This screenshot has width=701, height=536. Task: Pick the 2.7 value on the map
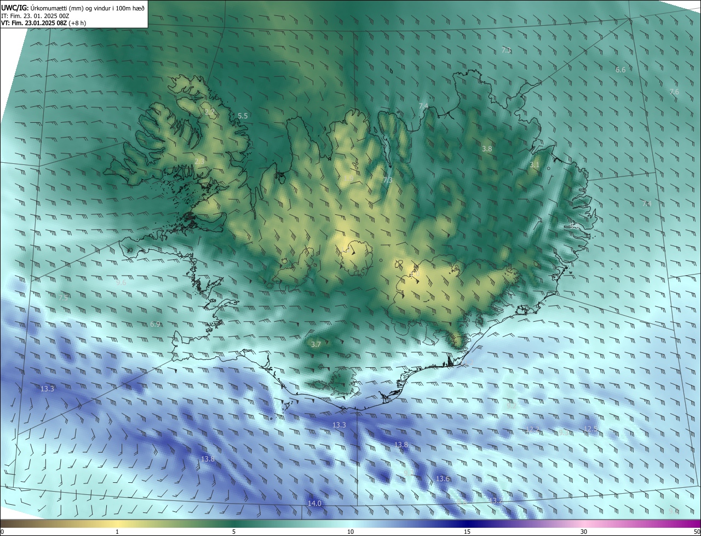coord(210,112)
